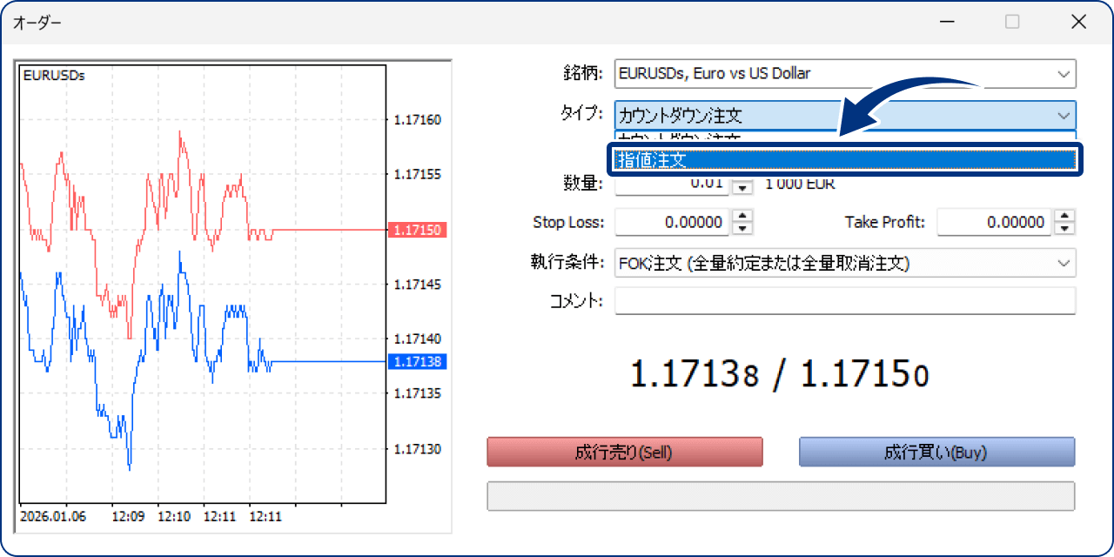1114x557 pixels.
Task: Decrease the 数量 volume with the down arrow
Action: coord(742,190)
